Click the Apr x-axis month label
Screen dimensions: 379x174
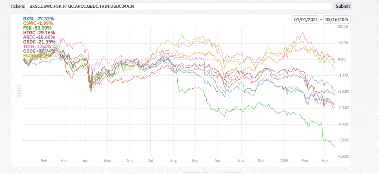tap(85, 161)
